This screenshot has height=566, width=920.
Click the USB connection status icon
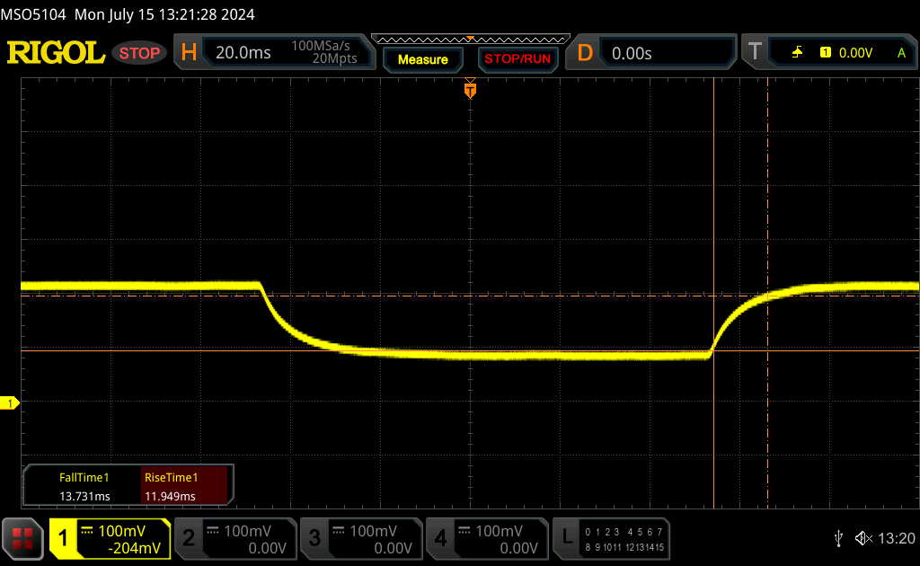click(838, 538)
